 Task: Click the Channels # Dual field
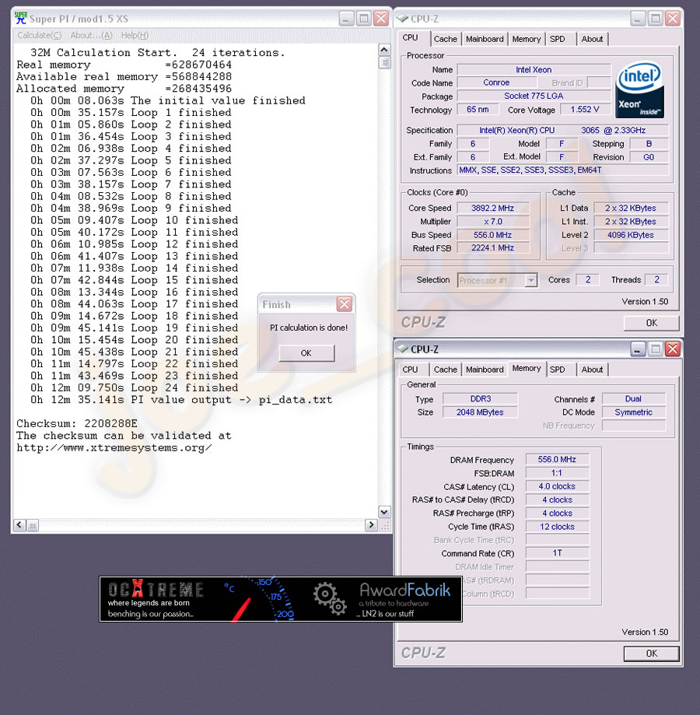633,398
